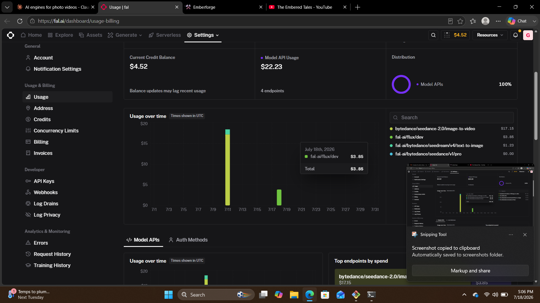Viewport: 540px width, 303px height.
Task: Show hidden system tray icons
Action: (x=464, y=295)
